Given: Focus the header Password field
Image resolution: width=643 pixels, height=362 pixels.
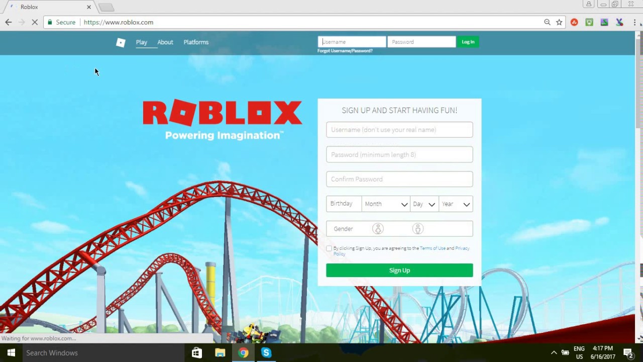Looking at the screenshot, I should pos(421,42).
